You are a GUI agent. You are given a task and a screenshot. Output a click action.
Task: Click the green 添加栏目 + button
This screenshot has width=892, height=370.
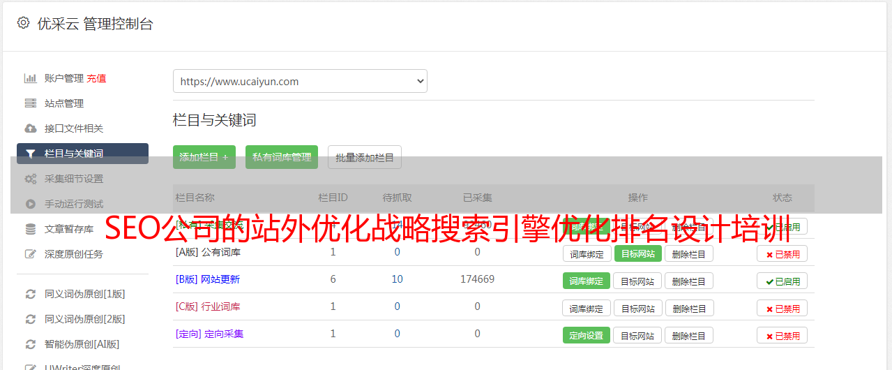(204, 157)
